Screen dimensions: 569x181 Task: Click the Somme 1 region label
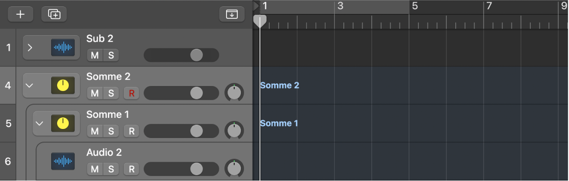pyautogui.click(x=279, y=123)
